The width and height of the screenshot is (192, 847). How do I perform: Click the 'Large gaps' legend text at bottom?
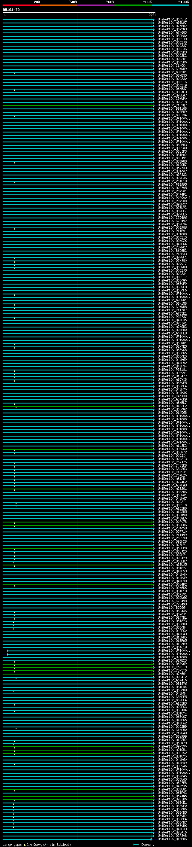coord(13,844)
